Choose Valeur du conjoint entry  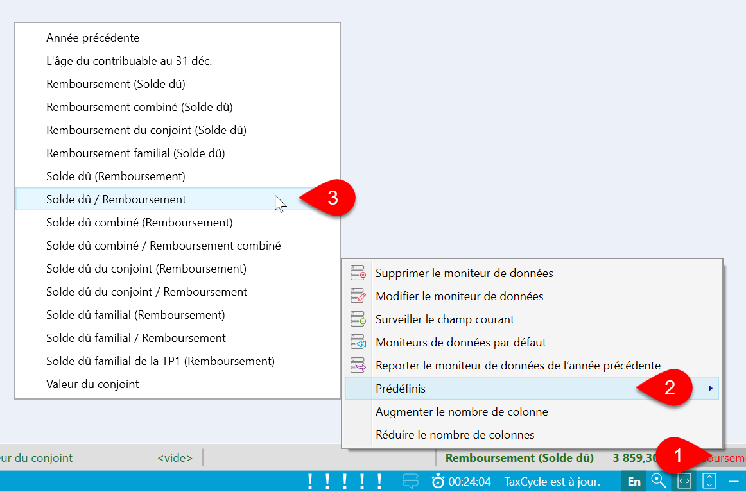coord(178,384)
